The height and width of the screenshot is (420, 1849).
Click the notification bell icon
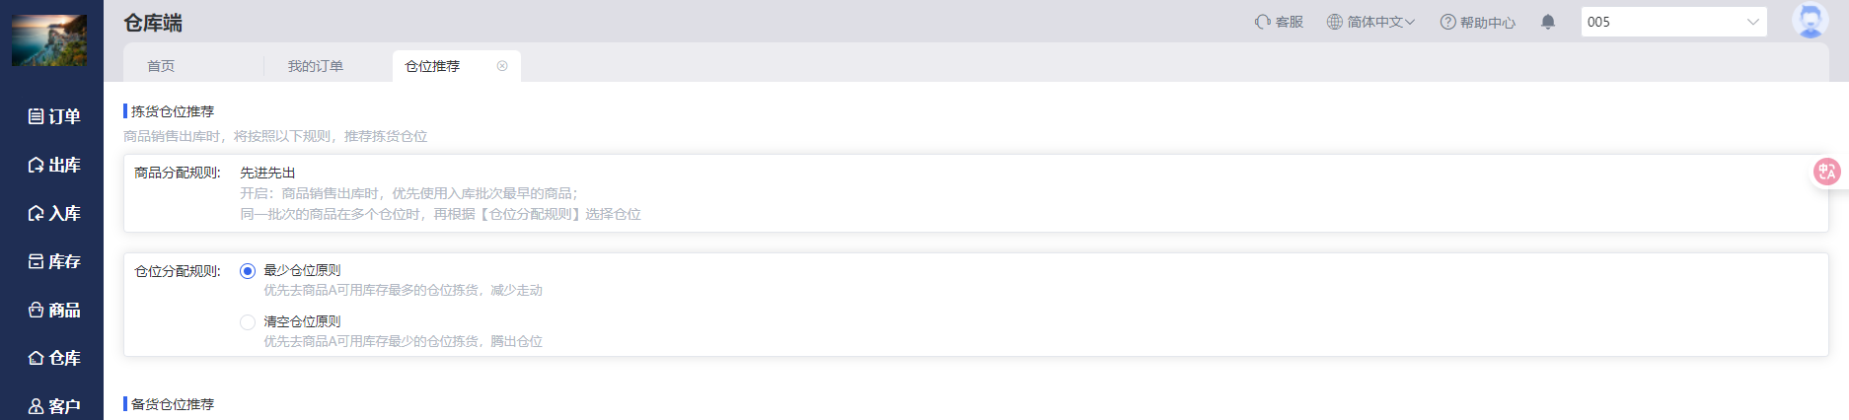coord(1548,22)
